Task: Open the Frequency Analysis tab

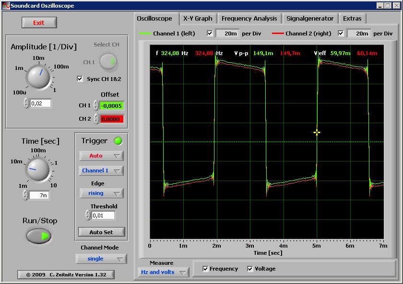Action: tap(249, 19)
